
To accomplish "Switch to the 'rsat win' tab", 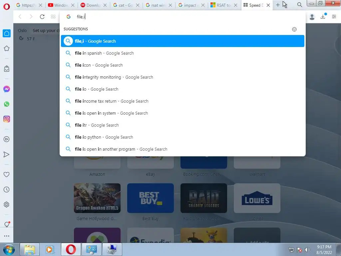I will 159,5.
